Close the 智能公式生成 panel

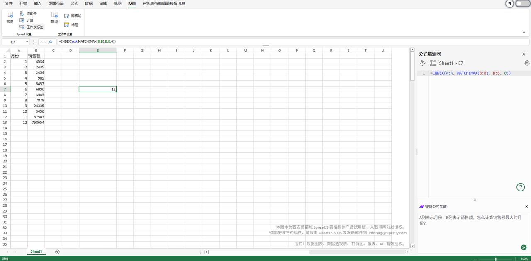[x=526, y=206]
